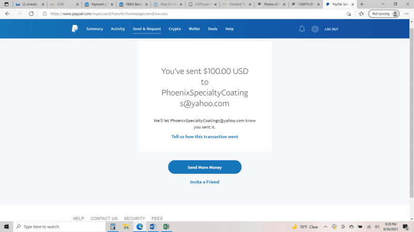Click Tell us how this transaction went
Screen dimensions: 414x232
point(204,137)
